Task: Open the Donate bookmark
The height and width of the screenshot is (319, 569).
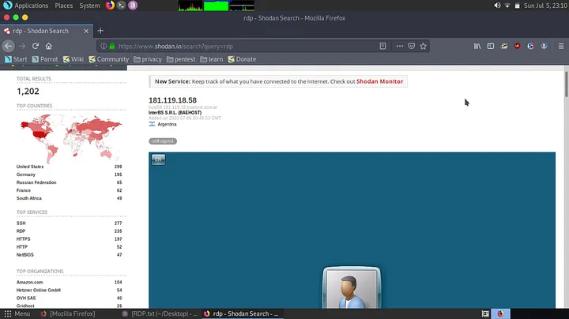Action: (242, 59)
